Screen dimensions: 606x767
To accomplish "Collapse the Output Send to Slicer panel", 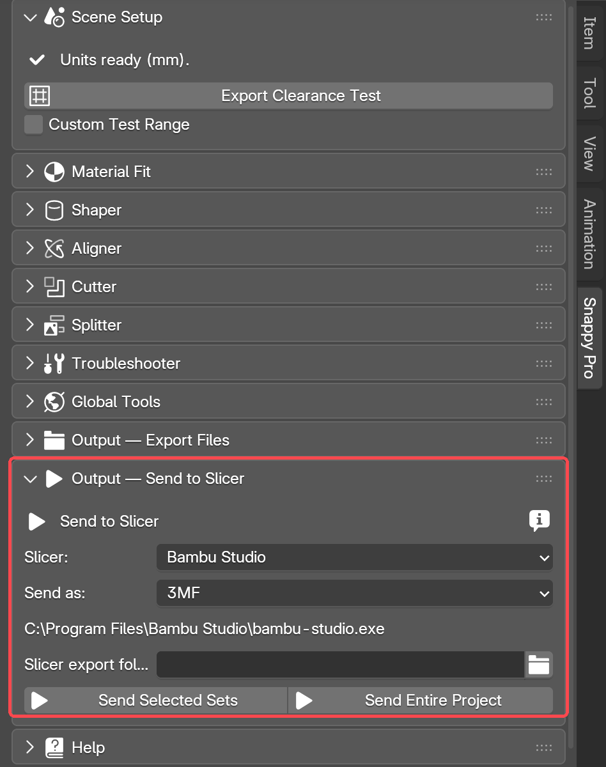I will [x=29, y=479].
